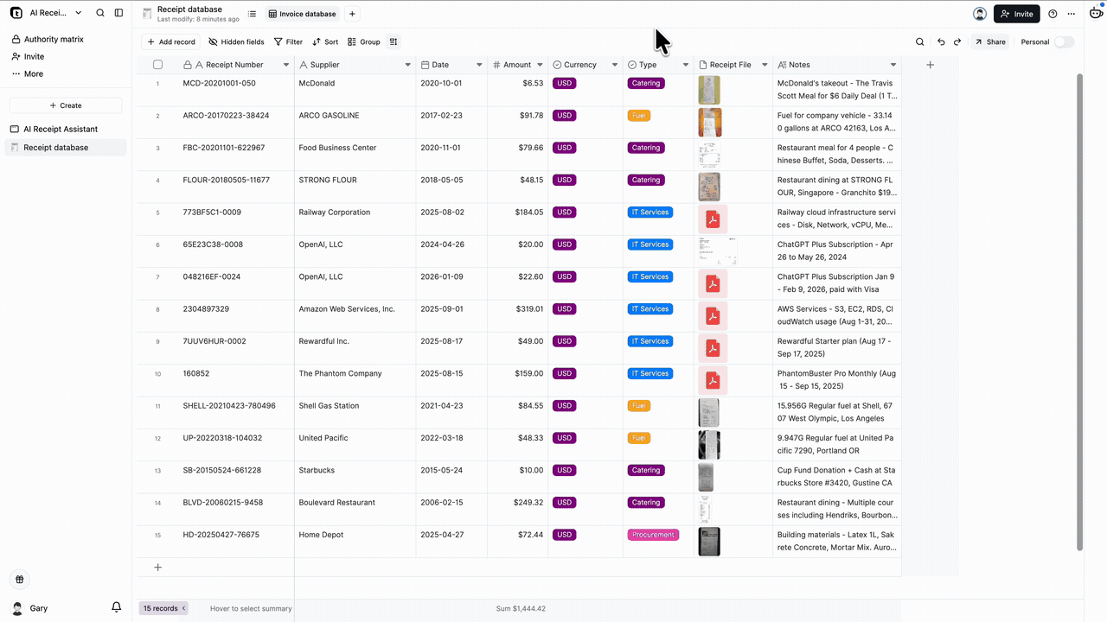Switch to the Invoice database tab
Screen dimensions: 1107x622
(302, 14)
